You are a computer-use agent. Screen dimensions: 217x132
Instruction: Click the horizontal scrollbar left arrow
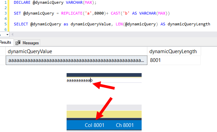click(x=12, y=35)
